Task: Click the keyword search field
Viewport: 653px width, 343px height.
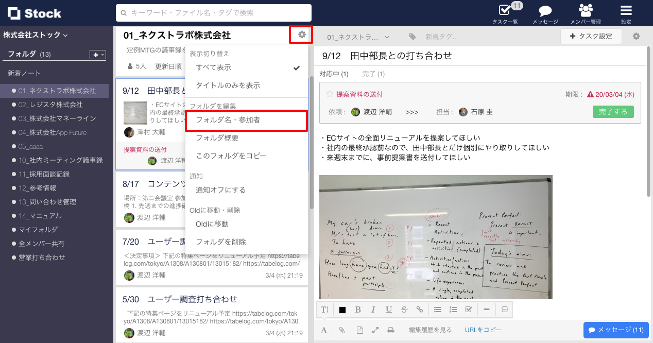Action: [x=214, y=13]
